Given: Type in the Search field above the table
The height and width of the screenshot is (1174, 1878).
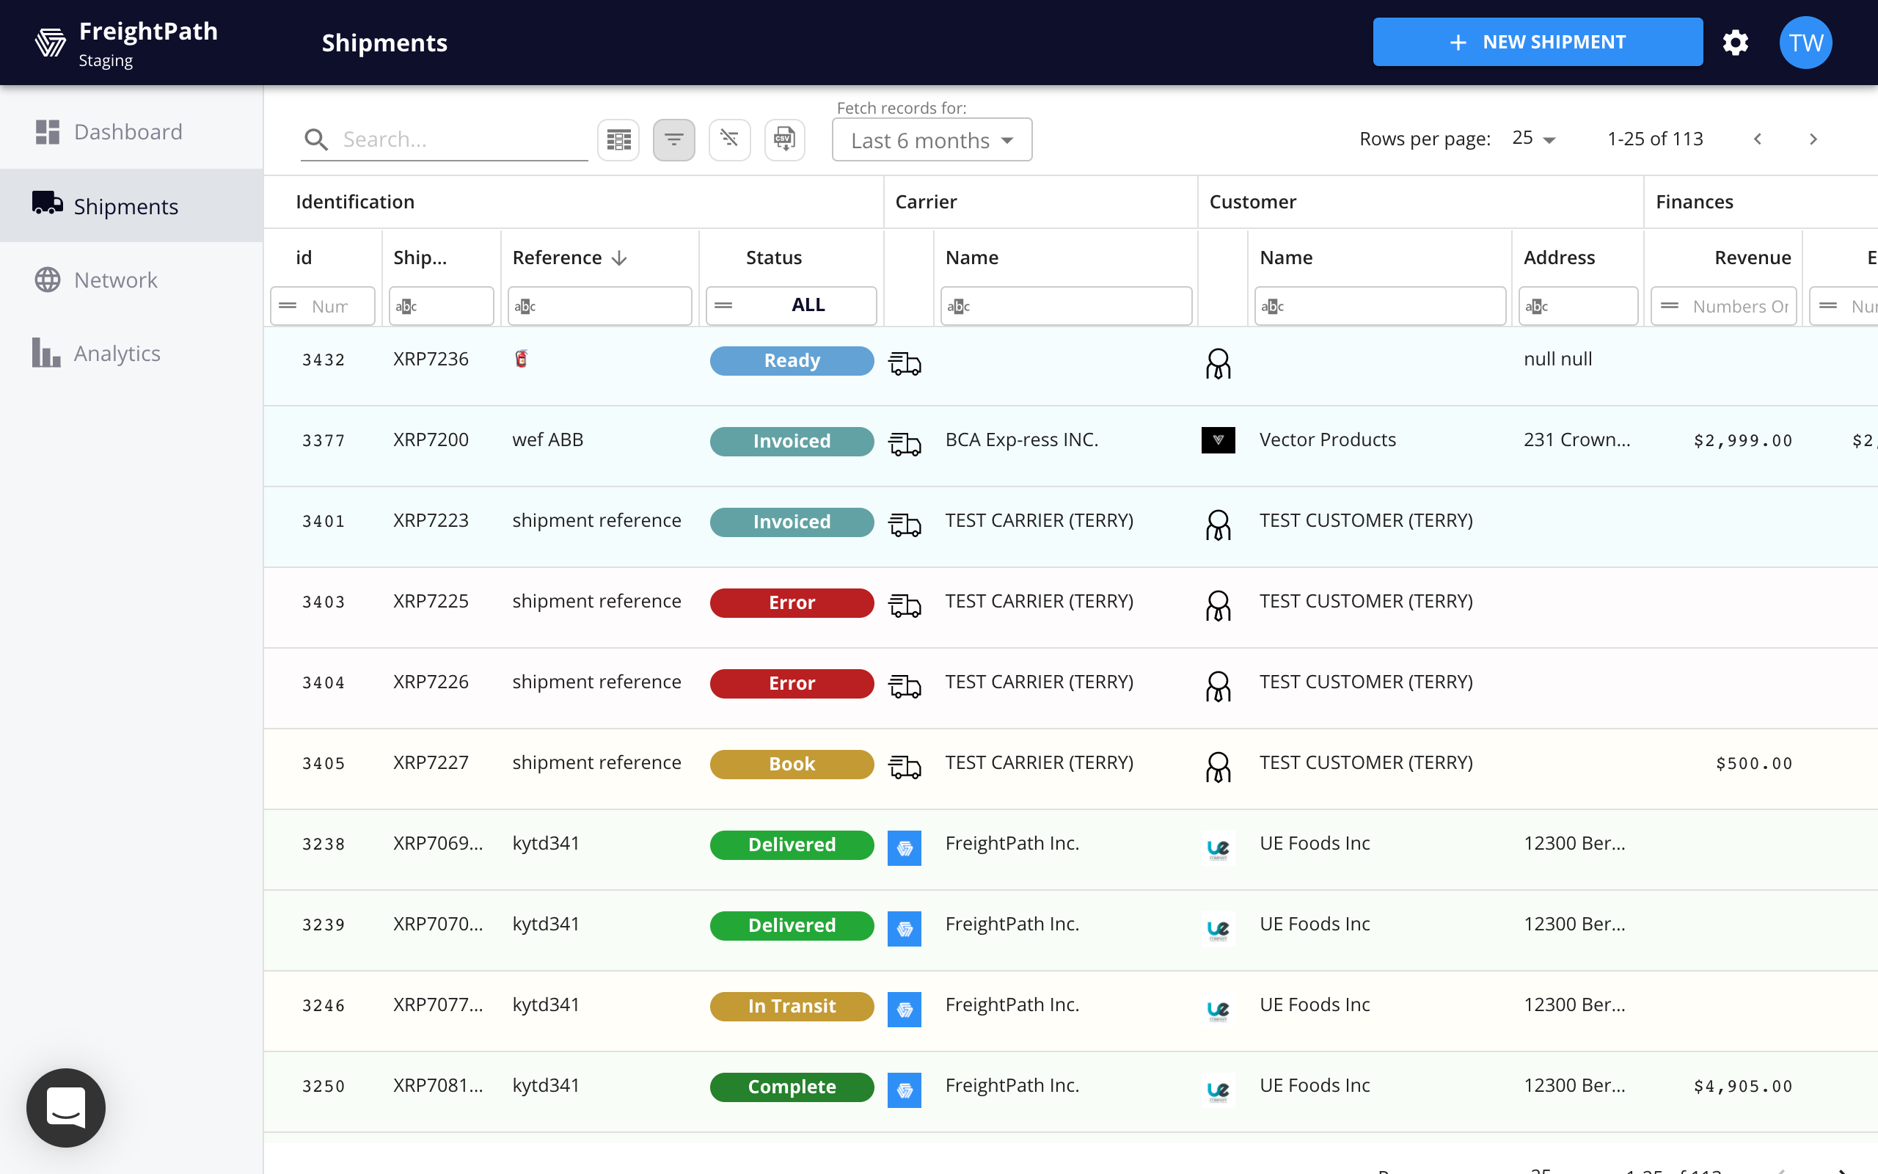Looking at the screenshot, I should 458,139.
